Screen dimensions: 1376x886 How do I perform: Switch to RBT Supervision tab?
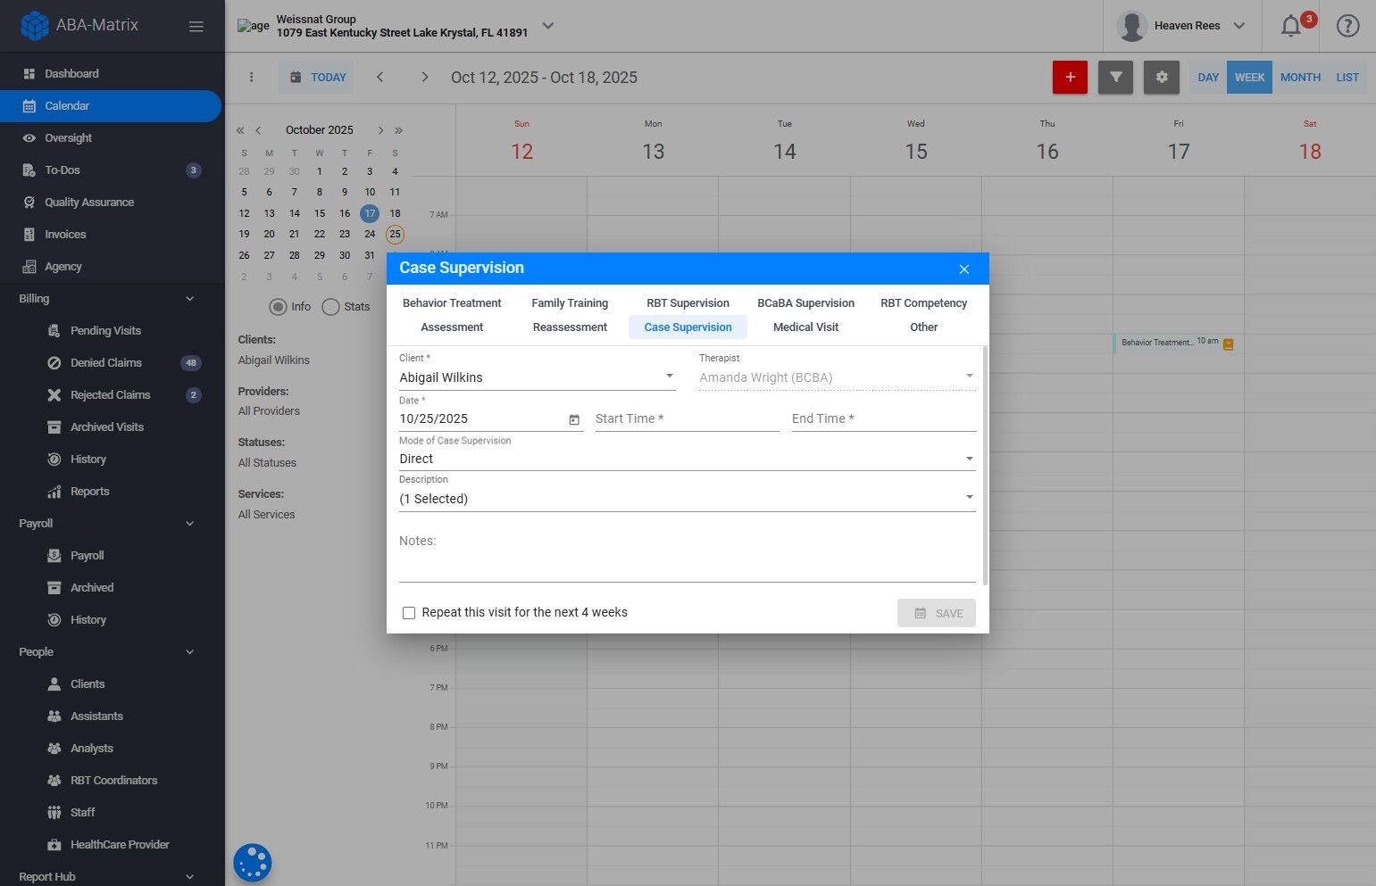click(x=688, y=303)
